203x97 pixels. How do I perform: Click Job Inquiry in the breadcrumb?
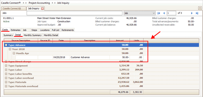(63, 3)
